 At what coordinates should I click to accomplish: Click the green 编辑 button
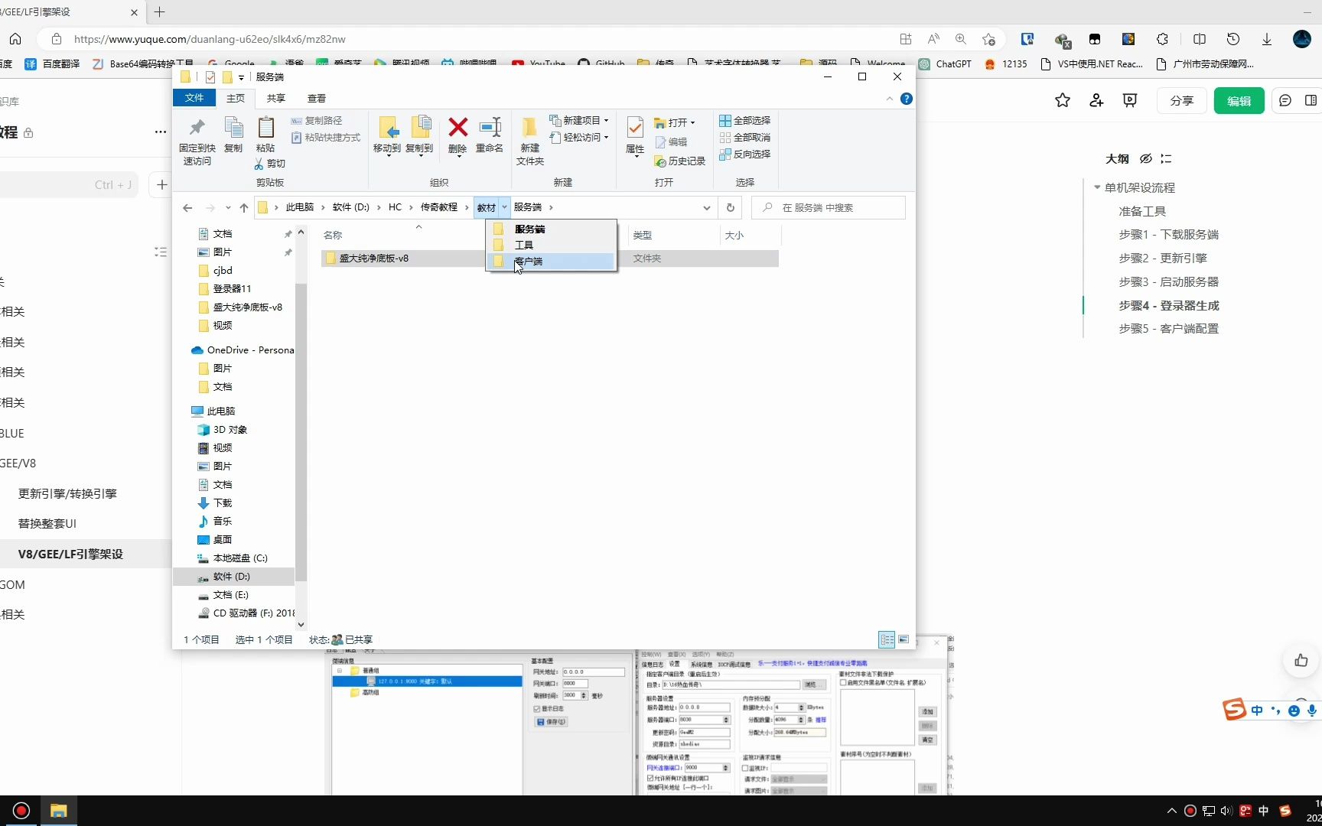click(x=1239, y=101)
